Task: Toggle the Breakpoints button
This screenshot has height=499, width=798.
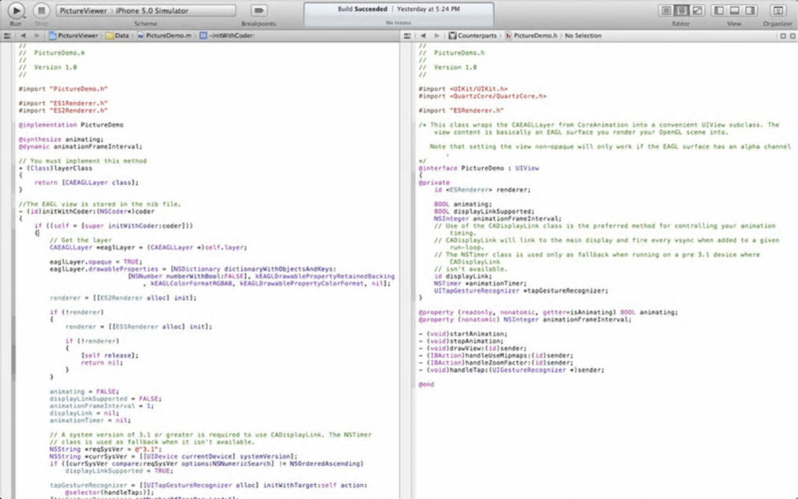Action: tap(258, 11)
